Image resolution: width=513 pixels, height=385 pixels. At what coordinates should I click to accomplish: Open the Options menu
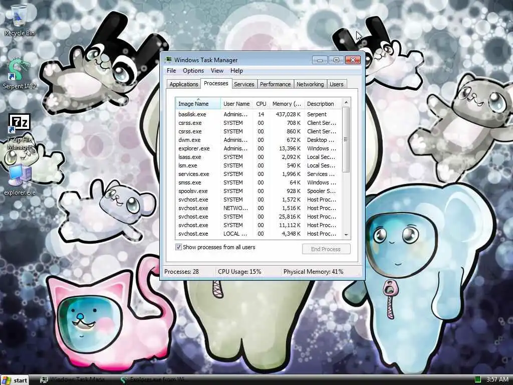point(193,70)
